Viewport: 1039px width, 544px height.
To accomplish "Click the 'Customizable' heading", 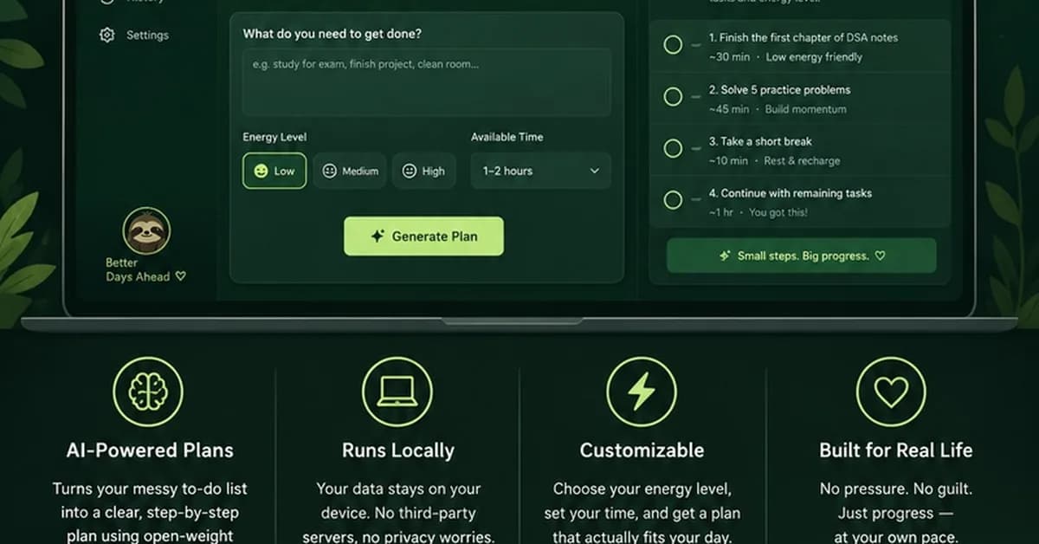I will tap(642, 450).
